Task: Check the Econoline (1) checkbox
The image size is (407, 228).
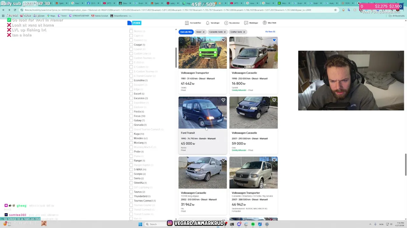Action: pyautogui.click(x=131, y=80)
